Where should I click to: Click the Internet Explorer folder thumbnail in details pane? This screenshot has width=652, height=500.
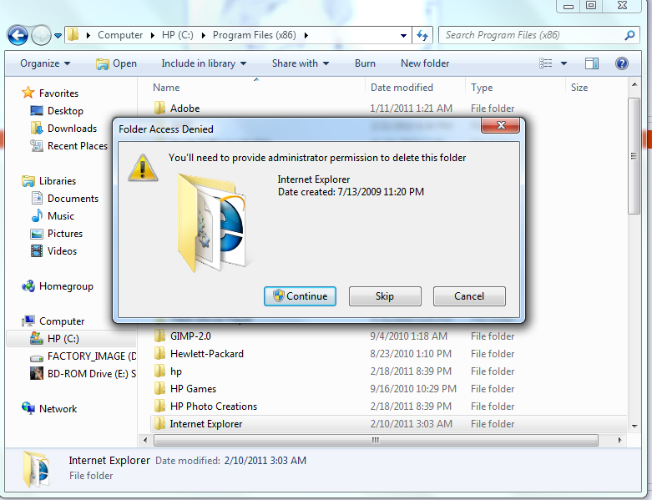[x=37, y=469]
